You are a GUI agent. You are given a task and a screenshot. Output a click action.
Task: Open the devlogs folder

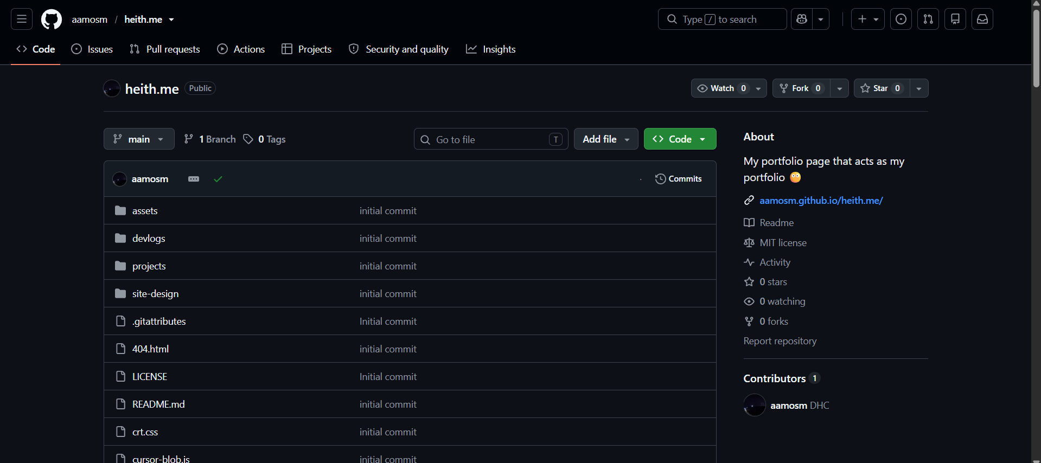coord(149,238)
